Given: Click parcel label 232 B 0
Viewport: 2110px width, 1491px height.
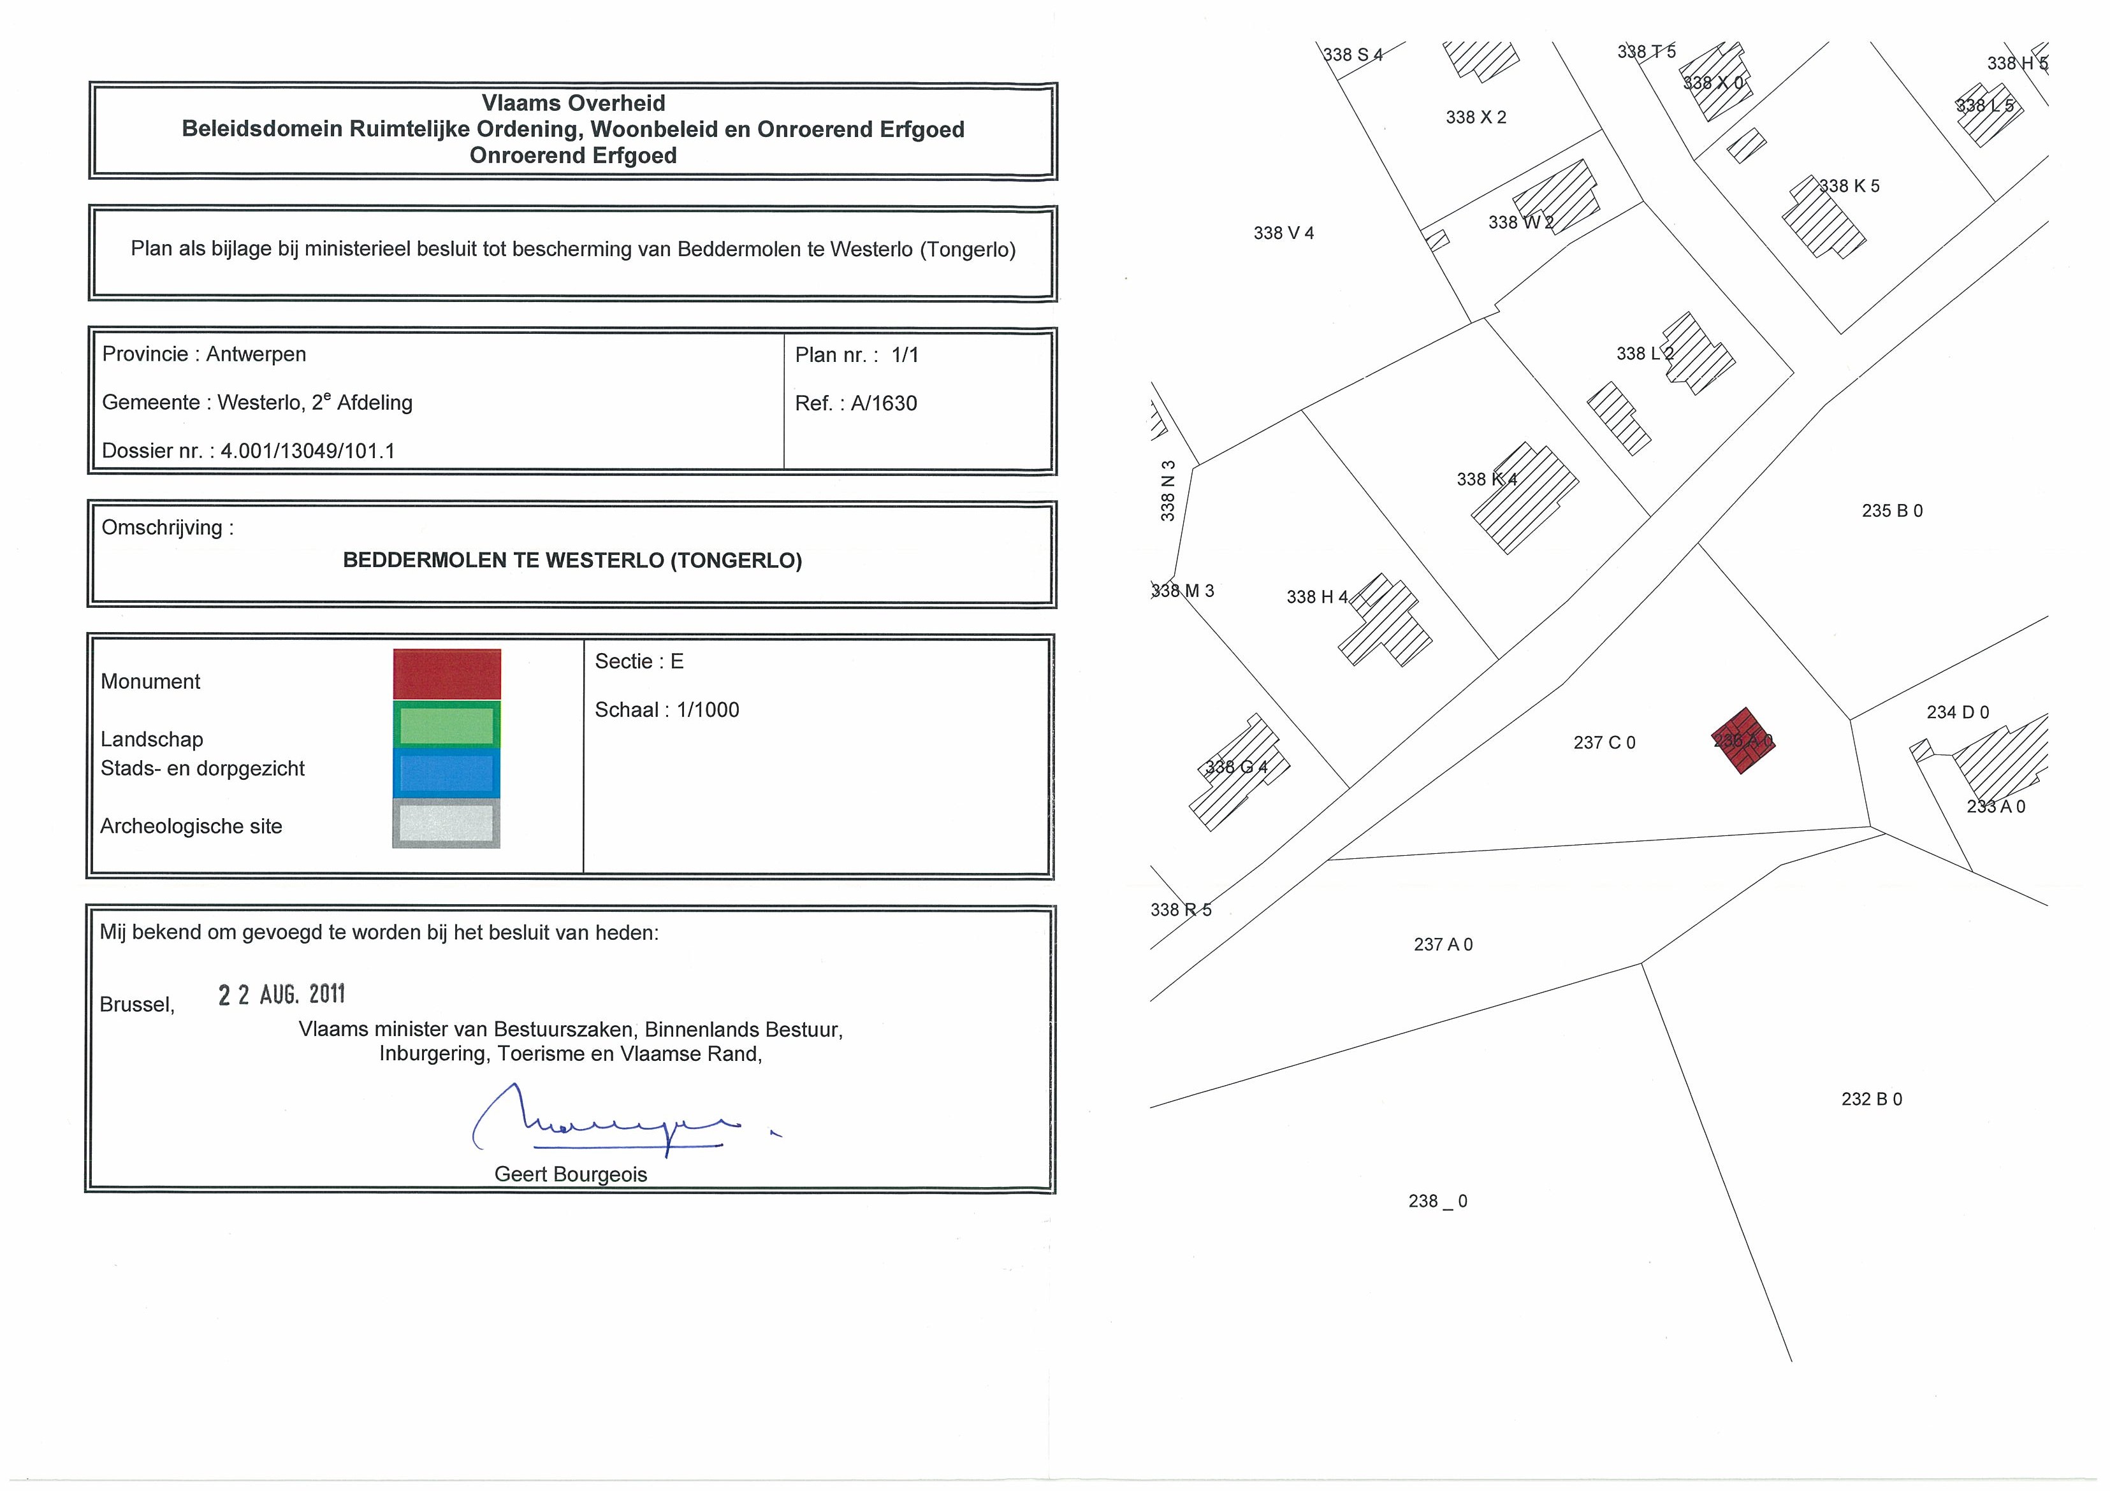Looking at the screenshot, I should 1871,1098.
